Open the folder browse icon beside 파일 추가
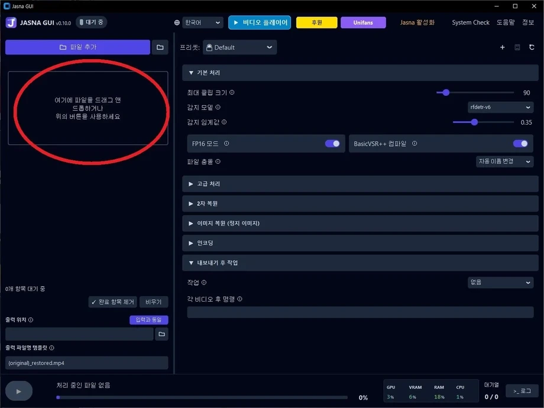 [x=160, y=47]
